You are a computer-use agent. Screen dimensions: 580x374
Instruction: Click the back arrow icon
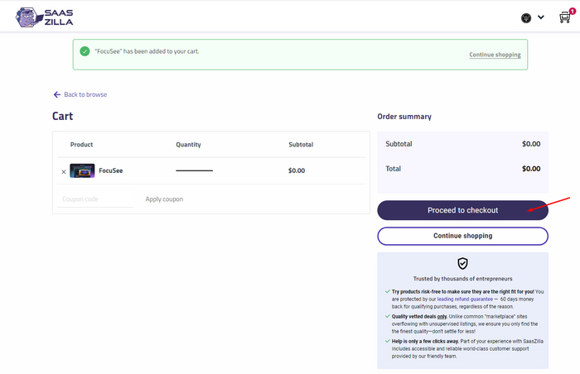coord(57,94)
